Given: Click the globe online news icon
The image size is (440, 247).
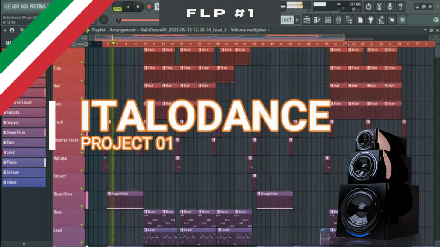Looking at the screenshot, I should 436,20.
